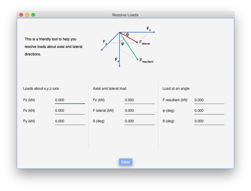Click the 'Fy (kN)' label
Viewport: 251px width, 191px height.
point(29,121)
